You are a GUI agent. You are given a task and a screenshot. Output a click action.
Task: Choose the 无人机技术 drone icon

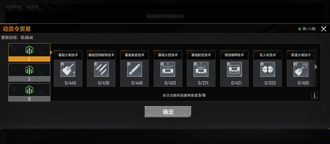point(268,69)
